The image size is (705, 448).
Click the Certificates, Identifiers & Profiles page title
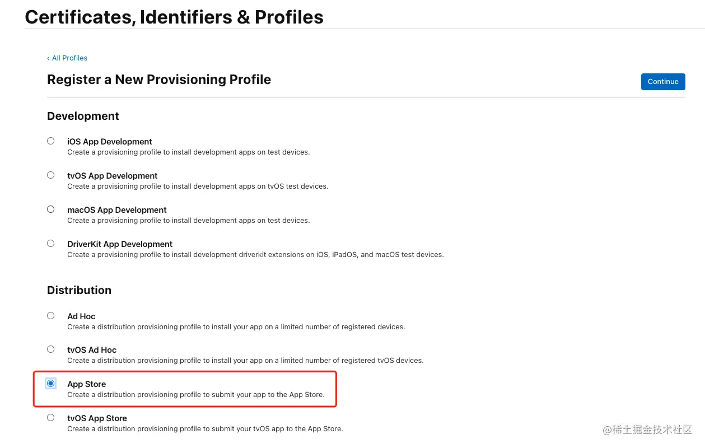coord(174,17)
